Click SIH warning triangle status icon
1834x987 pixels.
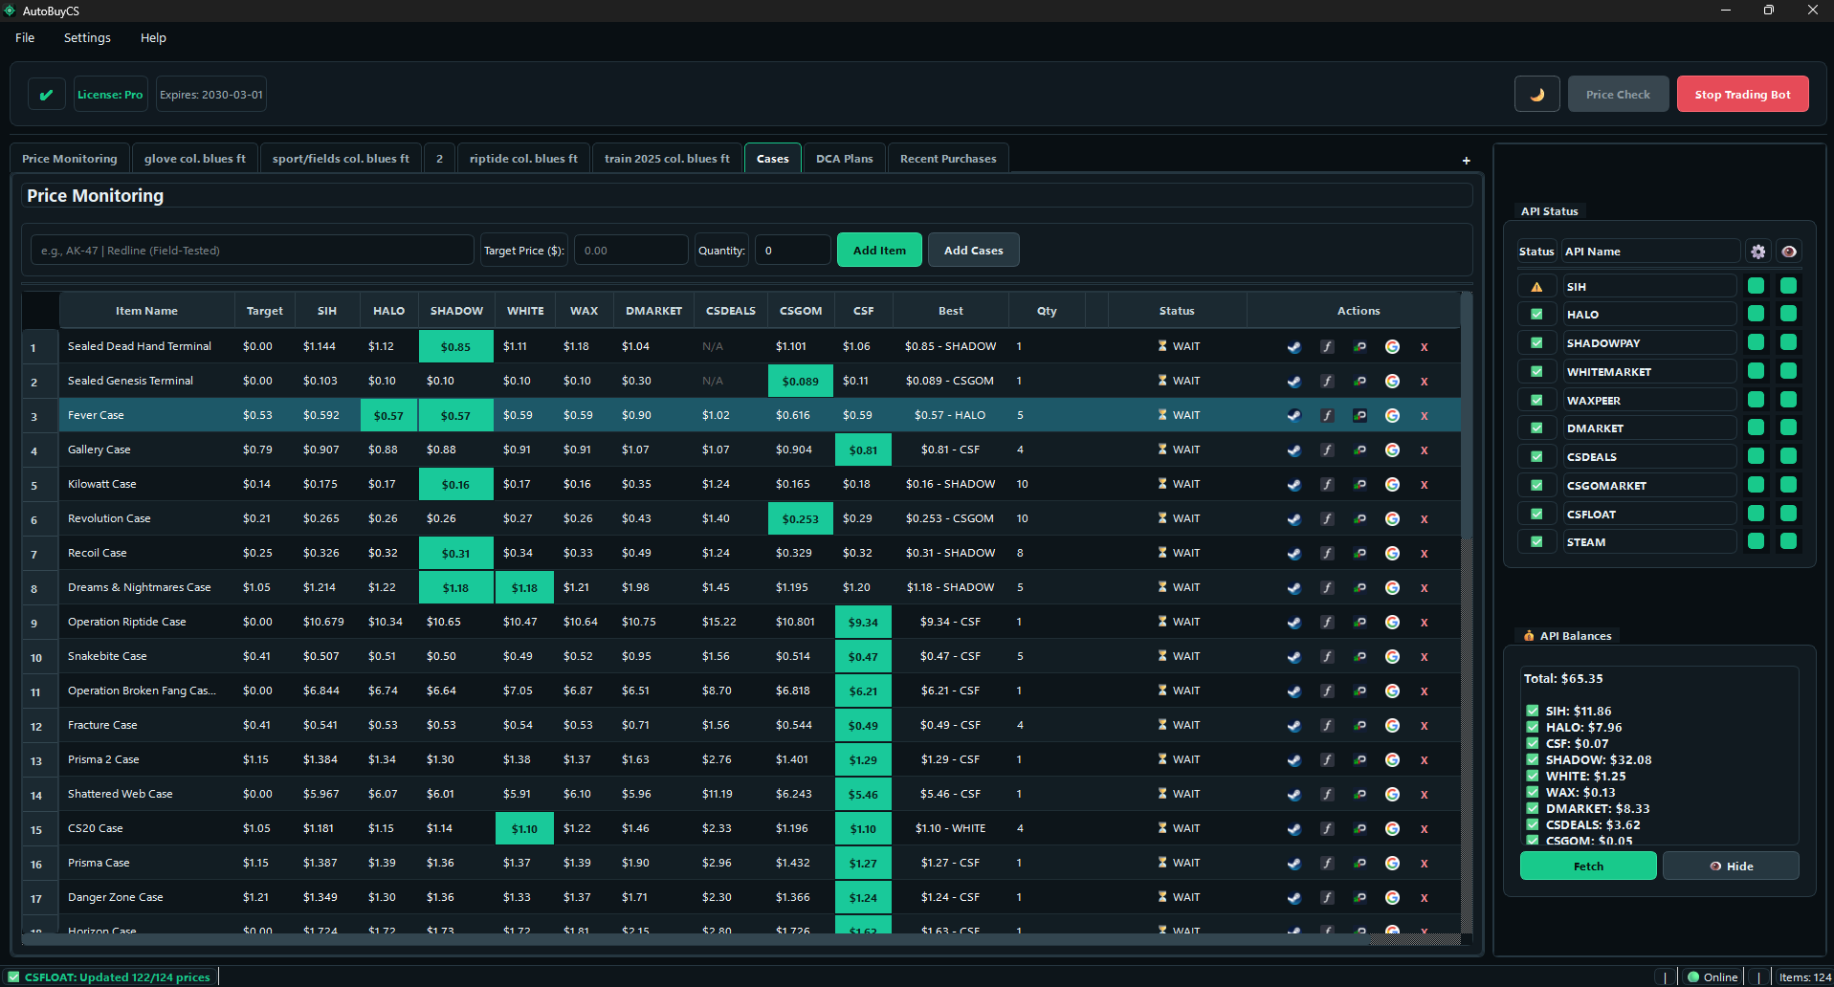(x=1536, y=287)
